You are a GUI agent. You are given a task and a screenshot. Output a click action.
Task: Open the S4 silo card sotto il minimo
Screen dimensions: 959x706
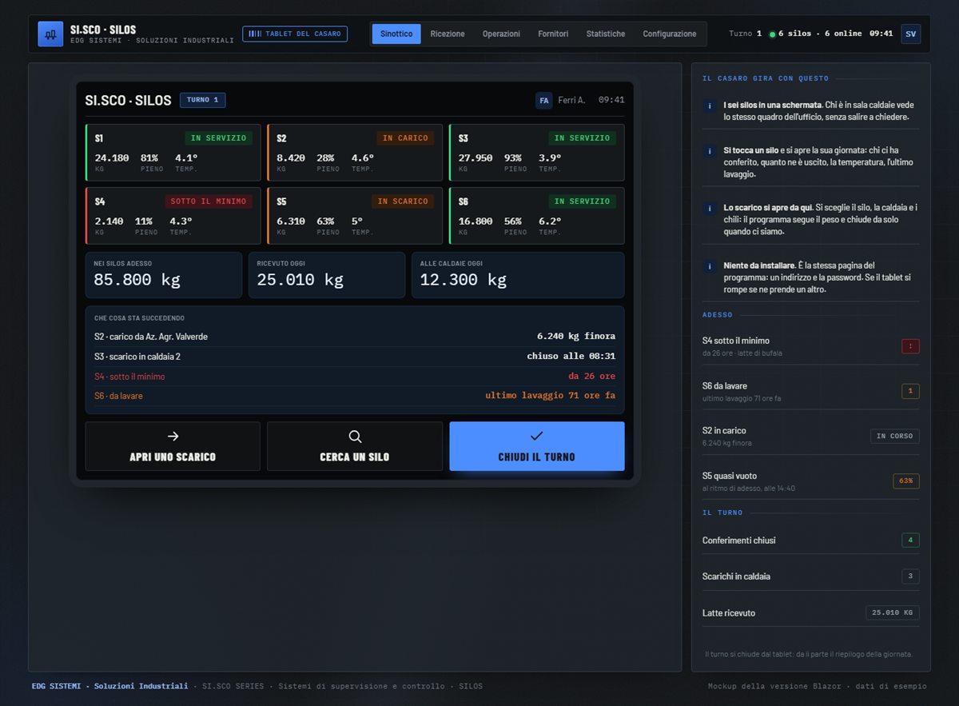pyautogui.click(x=173, y=216)
